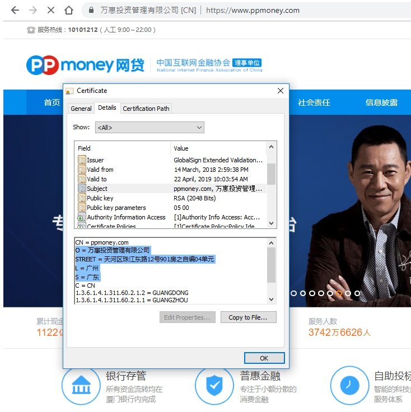Close the Certificate dialog
This screenshot has height=412, width=411.
[x=281, y=91]
